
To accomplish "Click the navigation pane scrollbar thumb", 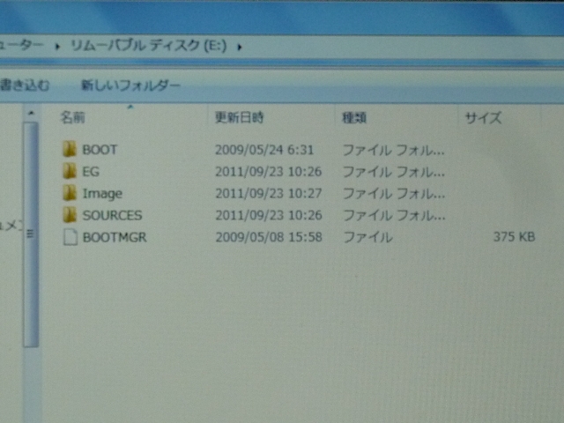I will pos(31,234).
